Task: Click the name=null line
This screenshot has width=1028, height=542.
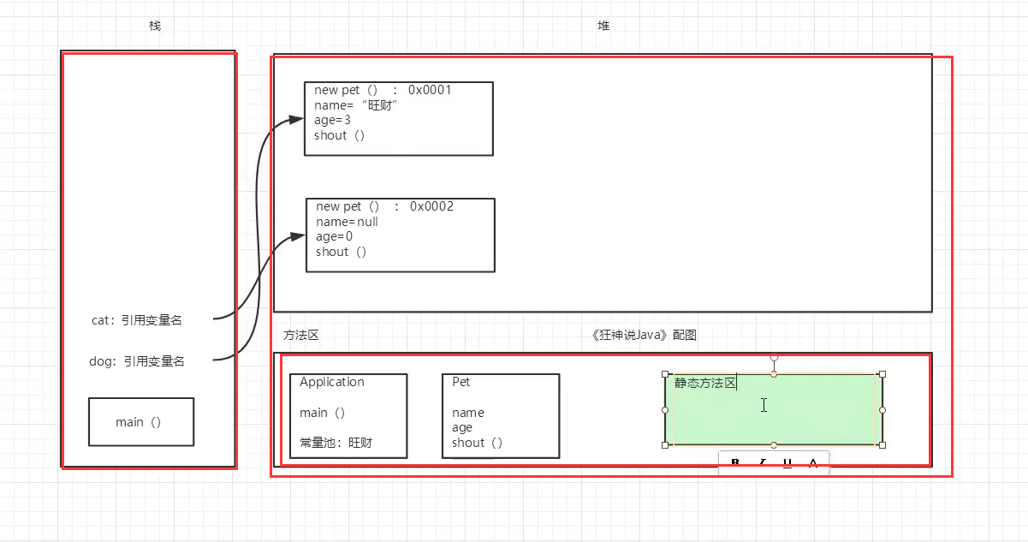Action: tap(347, 221)
